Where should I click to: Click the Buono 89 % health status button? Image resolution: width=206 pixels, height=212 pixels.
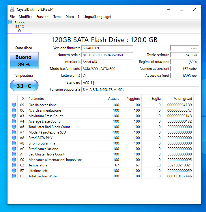[24, 61]
